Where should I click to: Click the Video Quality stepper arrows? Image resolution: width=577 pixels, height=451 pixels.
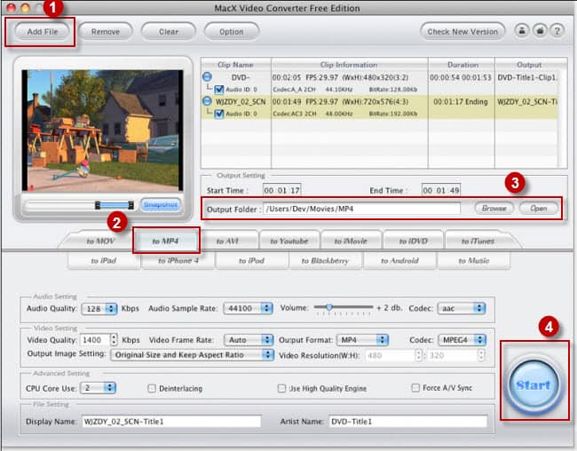(115, 339)
